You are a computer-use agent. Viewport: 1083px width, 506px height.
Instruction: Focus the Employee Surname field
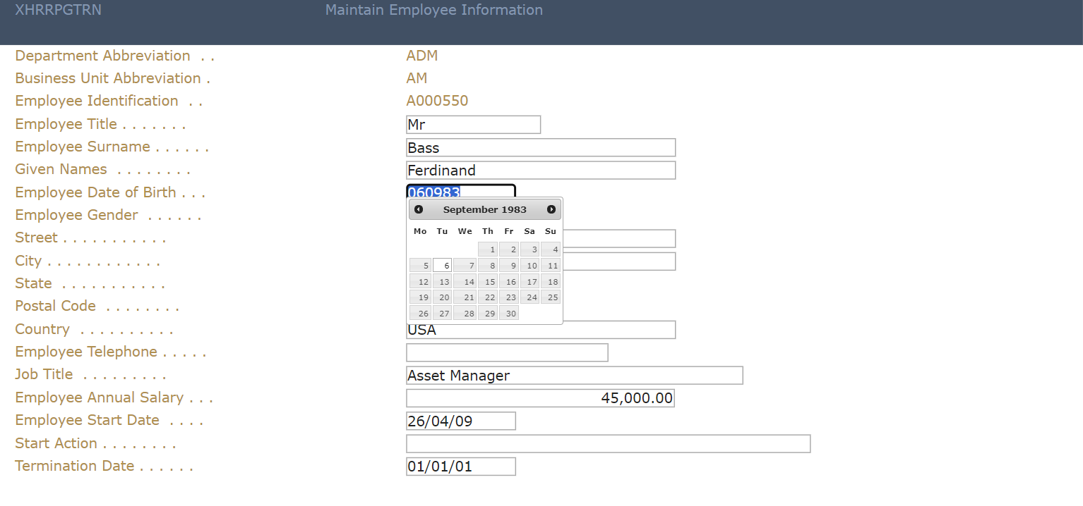541,147
